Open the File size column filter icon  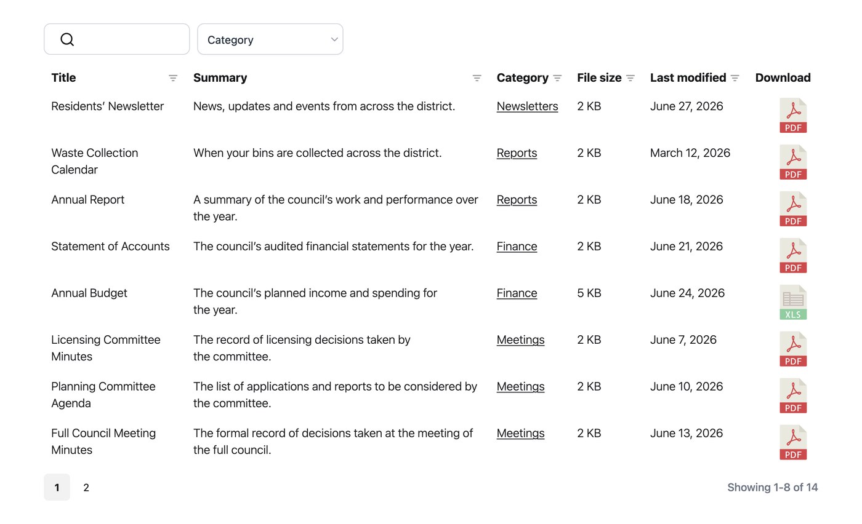tap(630, 78)
